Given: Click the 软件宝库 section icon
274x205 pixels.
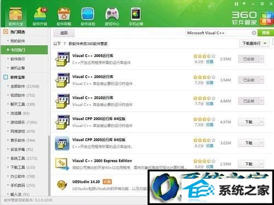Looking at the screenshot, I should [5, 77].
